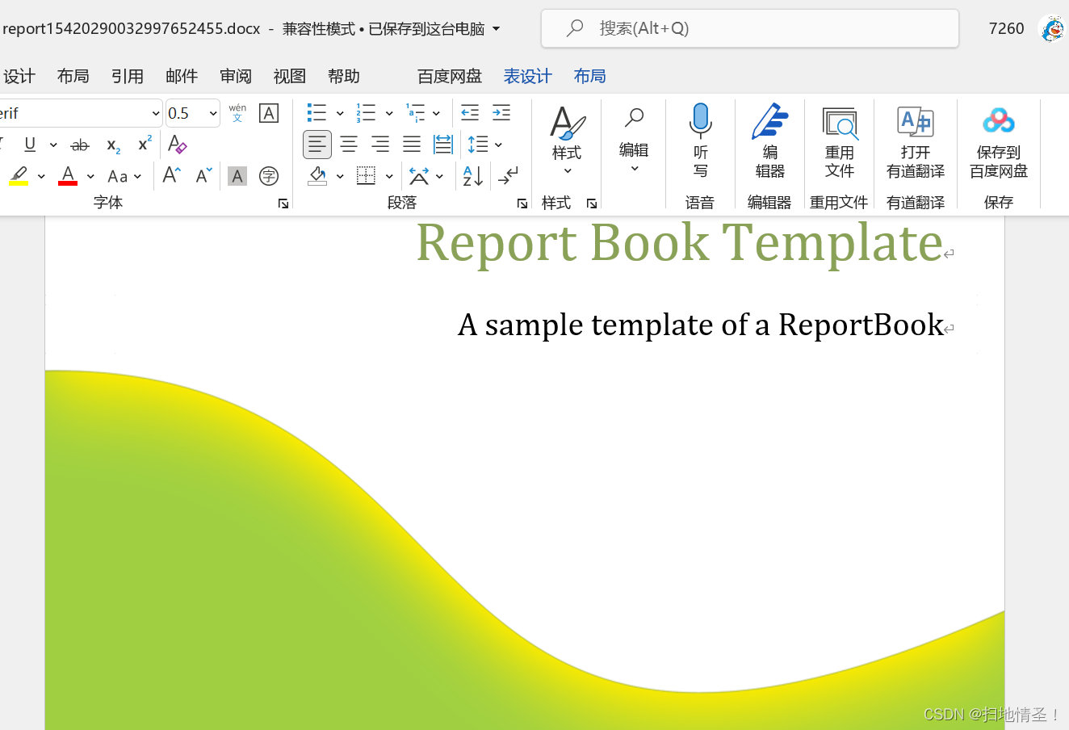Image resolution: width=1069 pixels, height=730 pixels.
Task: Open the font name dropdown
Action: click(156, 113)
